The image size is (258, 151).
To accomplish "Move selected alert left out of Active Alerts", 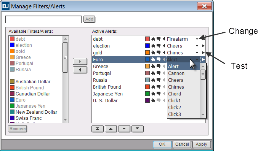I will click(80, 70).
